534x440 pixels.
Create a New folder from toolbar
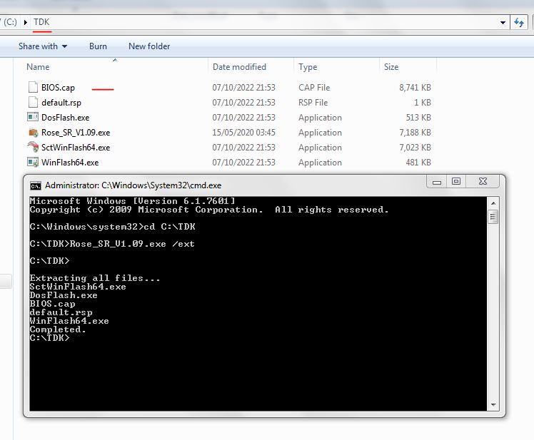click(149, 46)
